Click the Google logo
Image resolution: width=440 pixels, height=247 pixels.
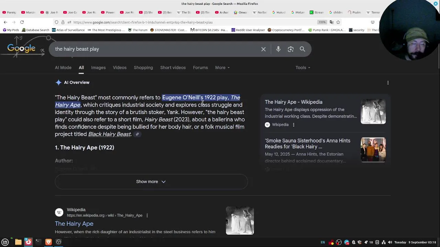(21, 49)
